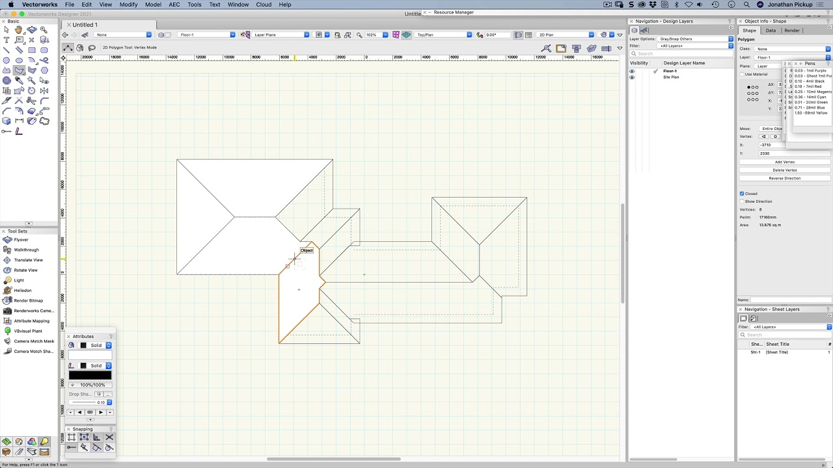Screen dimensions: 833x468
Task: Select the Clip scissors tool
Action: [32, 101]
